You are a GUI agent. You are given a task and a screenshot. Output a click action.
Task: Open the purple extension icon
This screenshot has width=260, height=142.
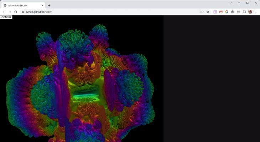coord(215,12)
